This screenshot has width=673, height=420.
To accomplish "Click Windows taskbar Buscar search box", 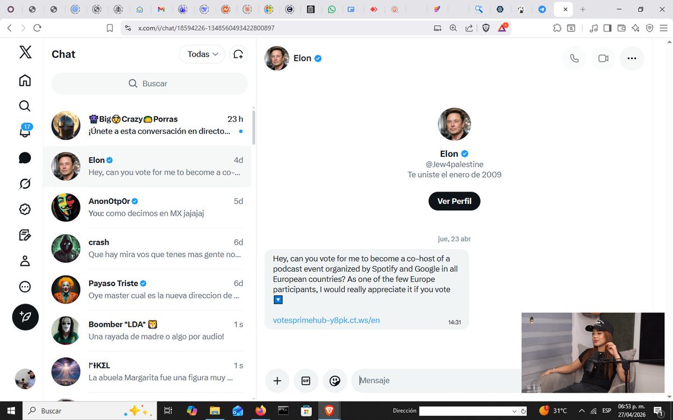I will 90,410.
